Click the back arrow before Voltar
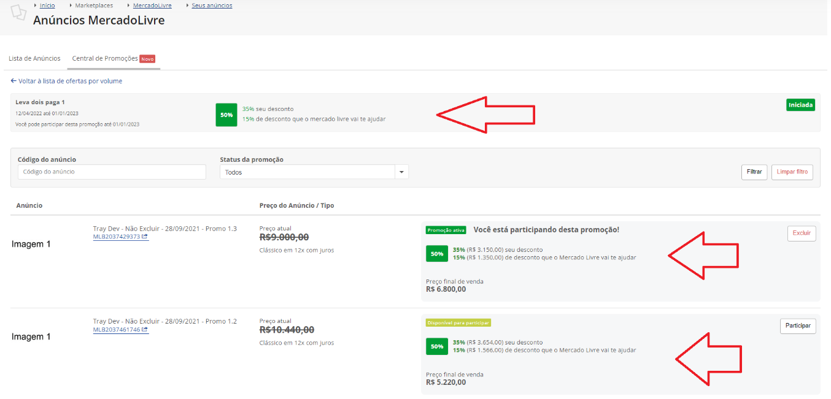Viewport: 831px width, 399px height. [14, 81]
